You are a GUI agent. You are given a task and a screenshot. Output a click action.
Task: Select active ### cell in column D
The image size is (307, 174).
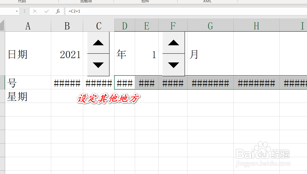(x=125, y=82)
